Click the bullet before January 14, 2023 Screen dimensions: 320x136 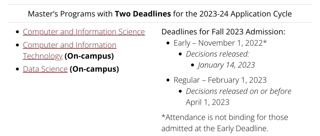click(x=193, y=65)
